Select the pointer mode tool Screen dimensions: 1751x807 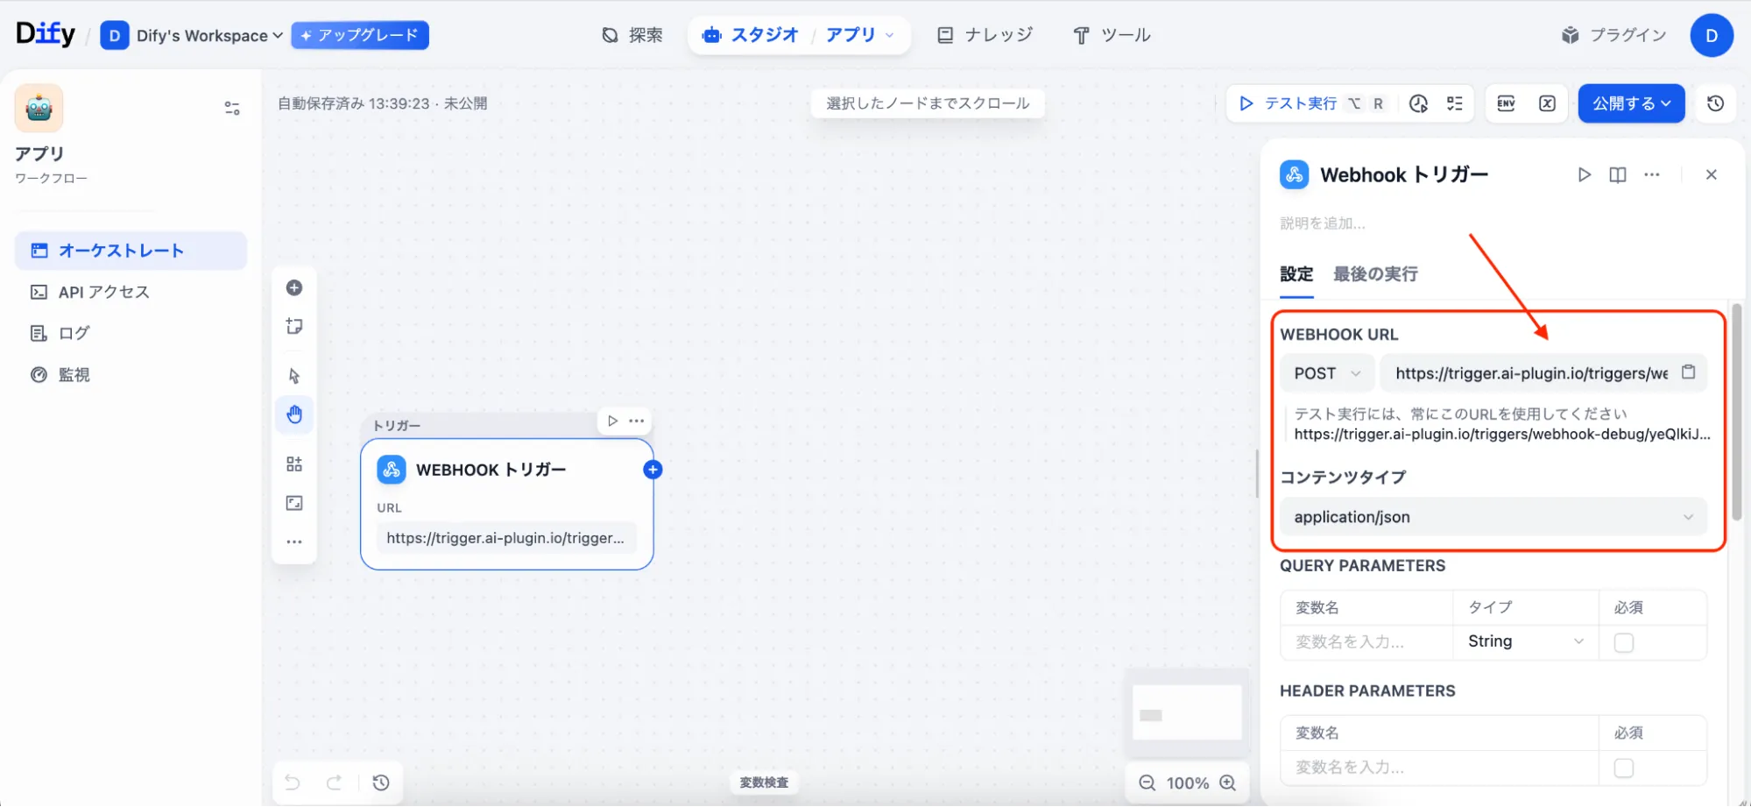(294, 376)
